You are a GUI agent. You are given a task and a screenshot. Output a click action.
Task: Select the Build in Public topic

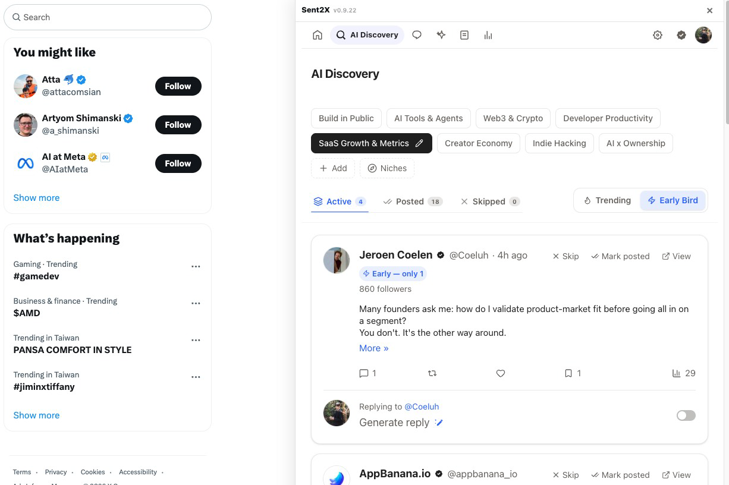346,118
